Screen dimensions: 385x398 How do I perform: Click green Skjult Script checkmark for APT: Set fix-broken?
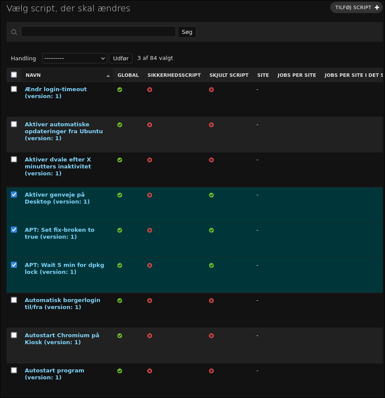(211, 230)
